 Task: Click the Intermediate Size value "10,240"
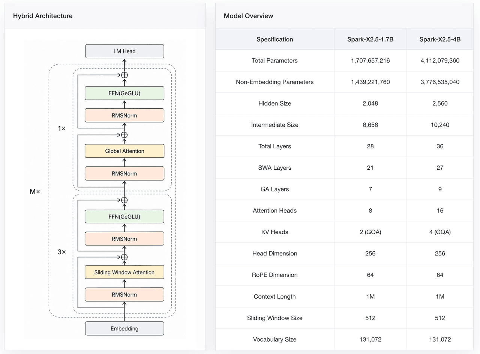440,125
